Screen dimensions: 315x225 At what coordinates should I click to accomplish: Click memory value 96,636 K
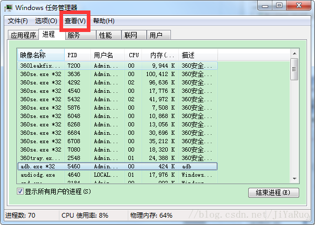[162, 82]
